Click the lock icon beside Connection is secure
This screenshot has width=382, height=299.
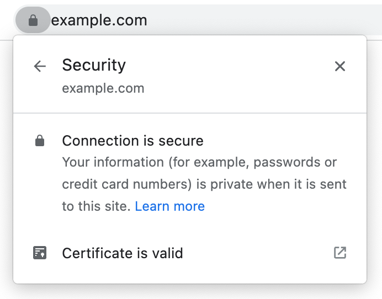(x=40, y=141)
